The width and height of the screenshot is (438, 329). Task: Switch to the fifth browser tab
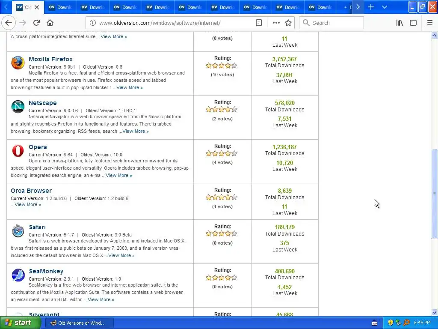[157, 7]
